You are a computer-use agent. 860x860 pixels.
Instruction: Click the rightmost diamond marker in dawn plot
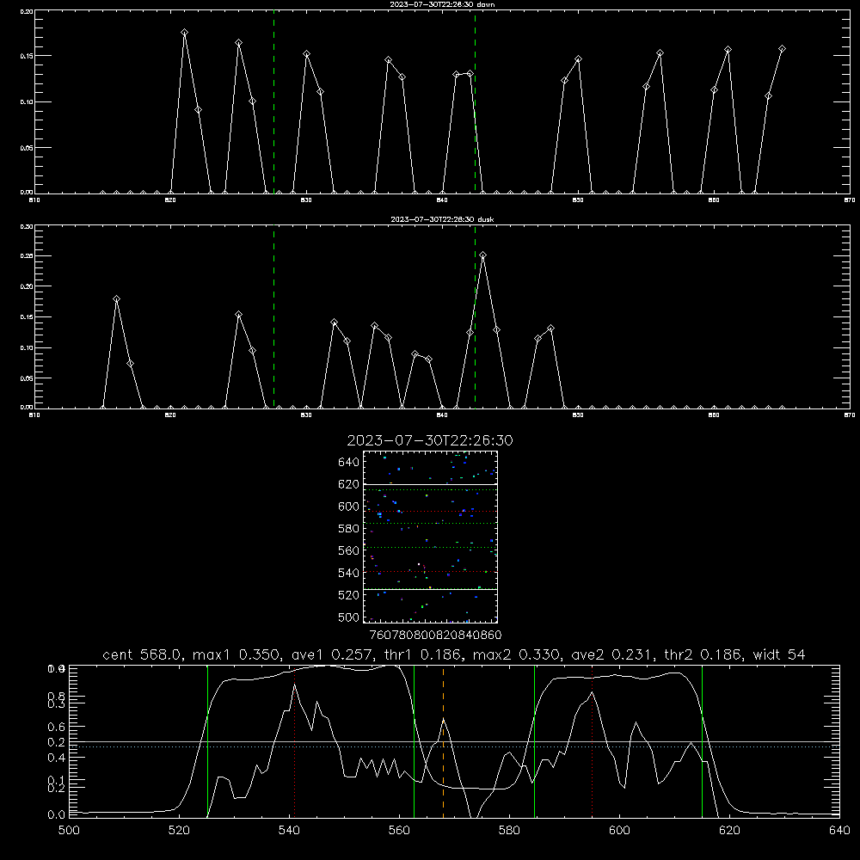coord(782,49)
